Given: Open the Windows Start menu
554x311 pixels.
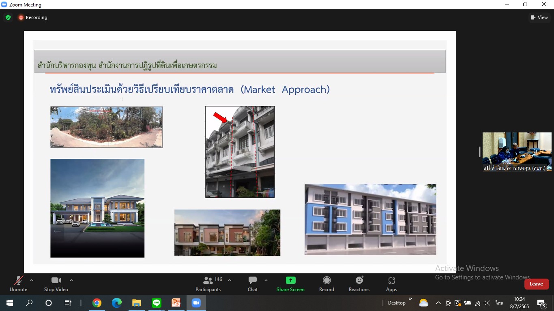Looking at the screenshot, I should click(x=9, y=303).
